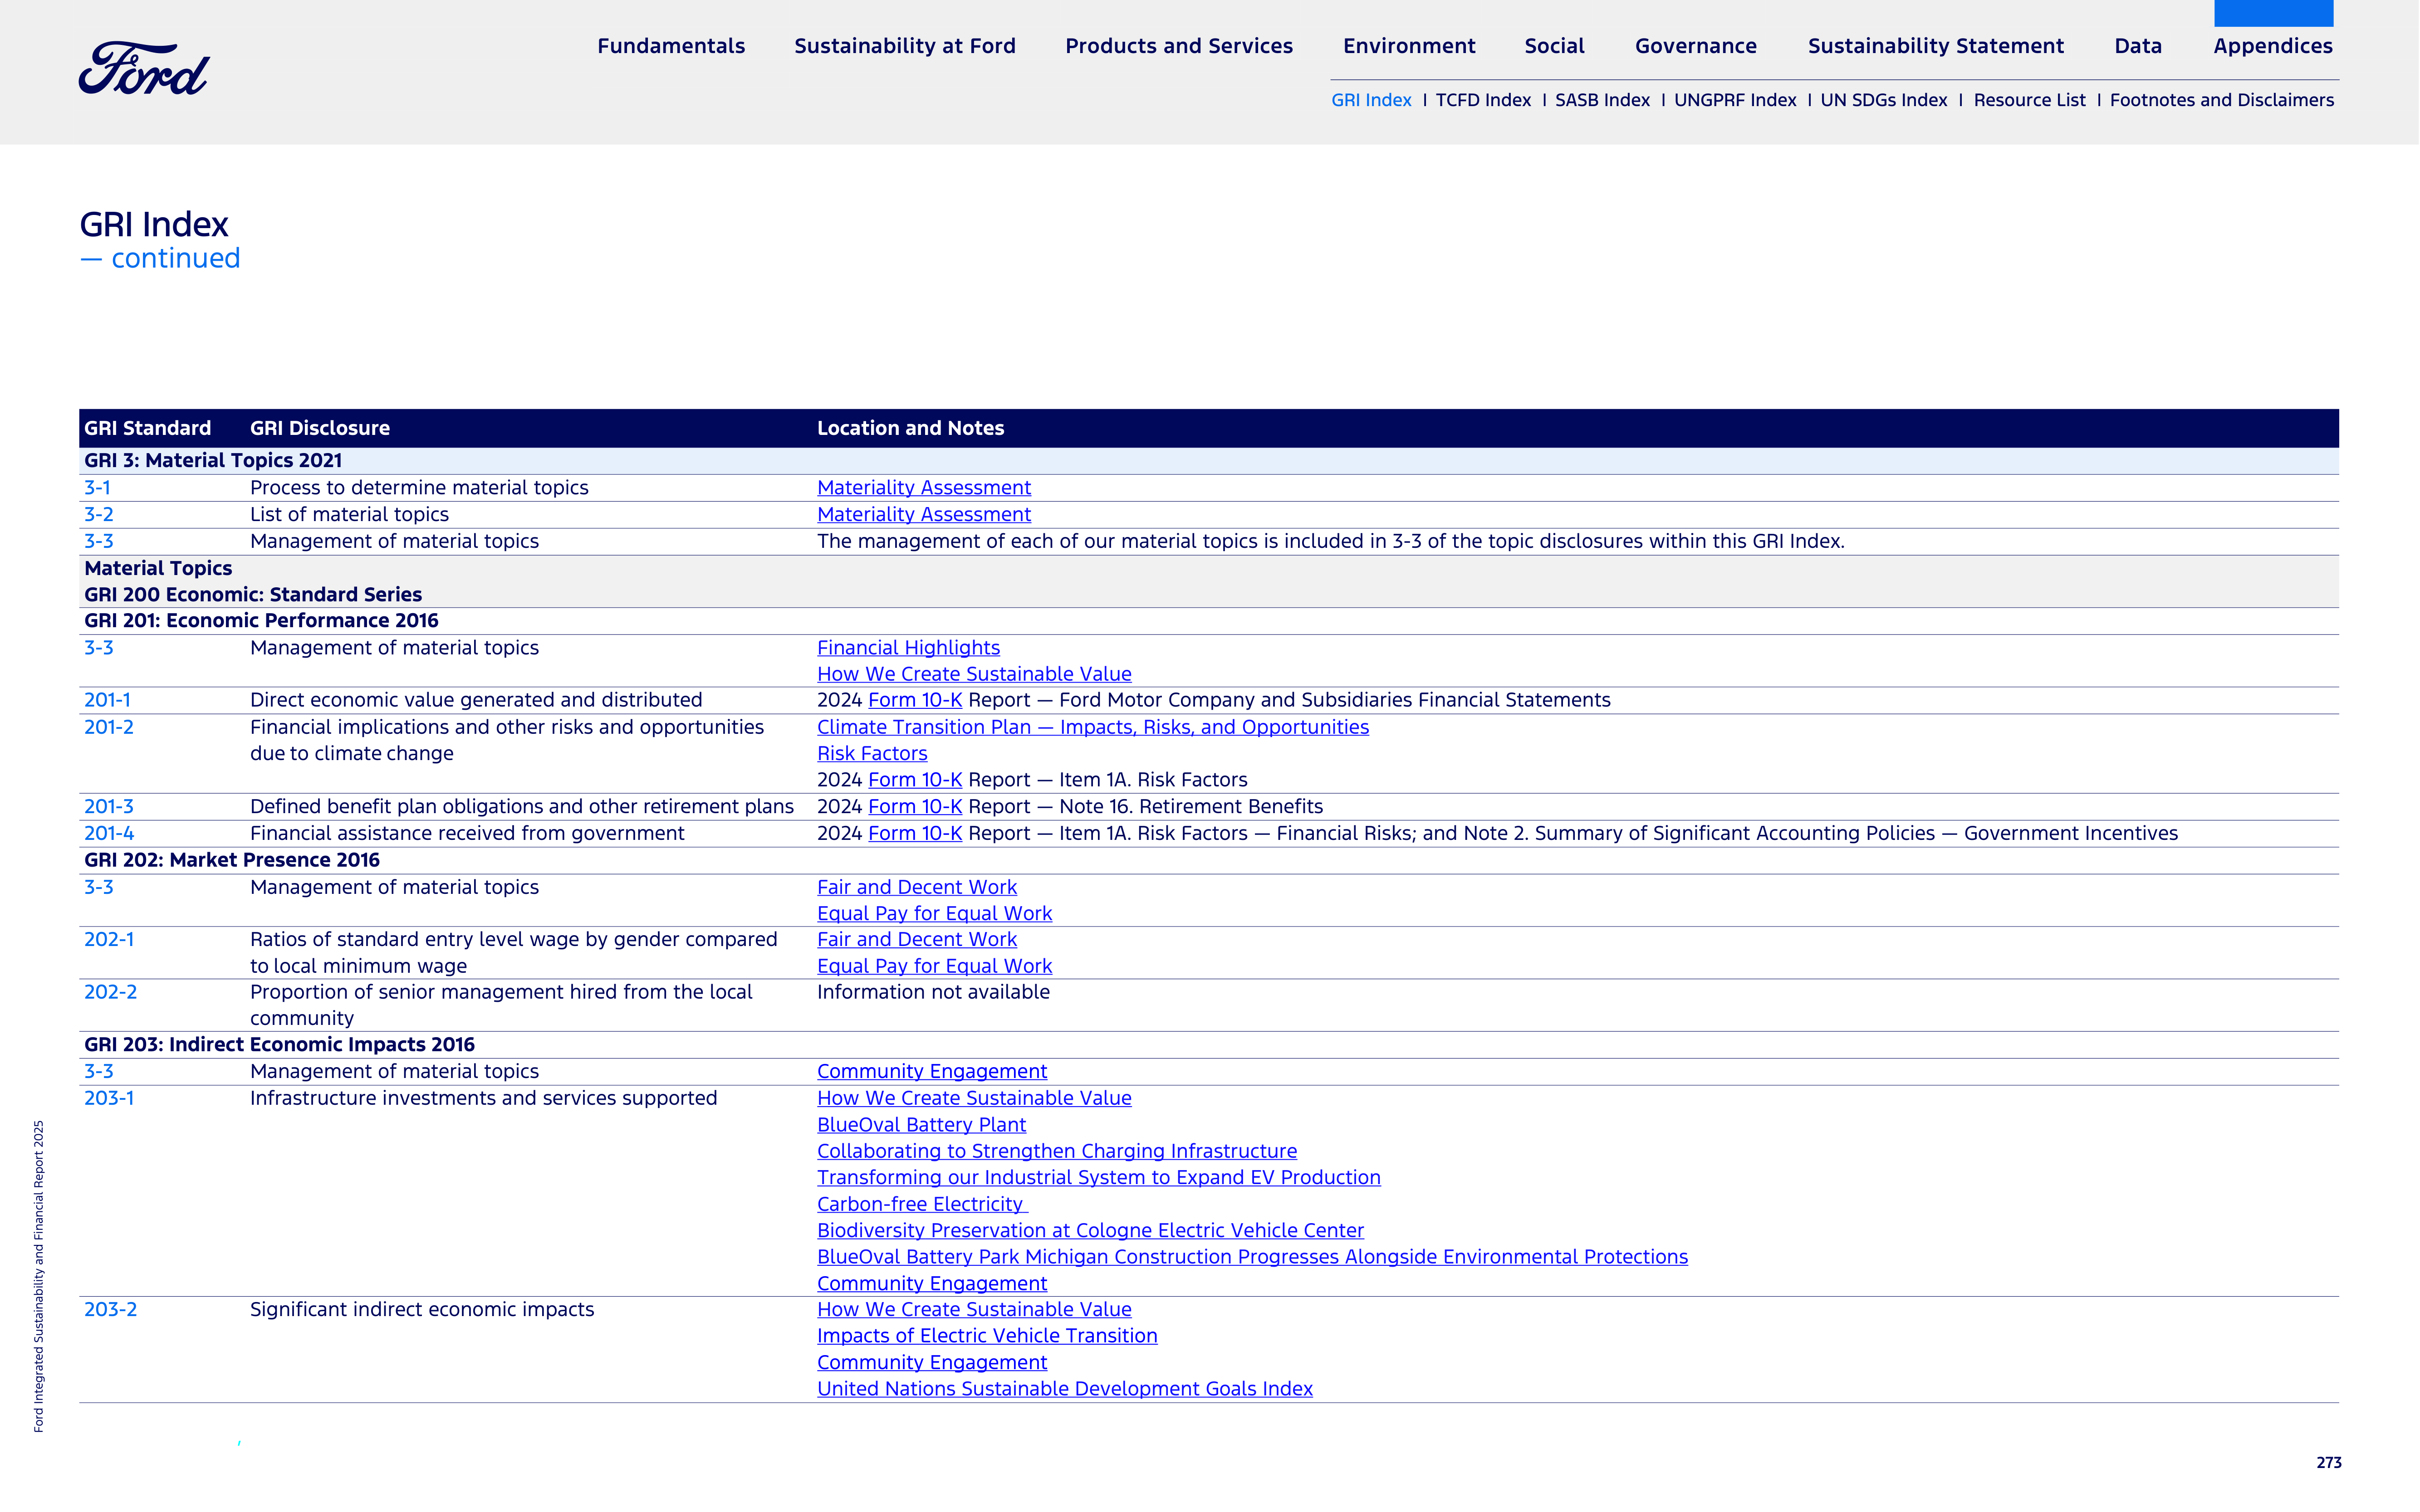Go to Products and Services
The width and height of the screenshot is (2420, 1512).
[x=1179, y=46]
